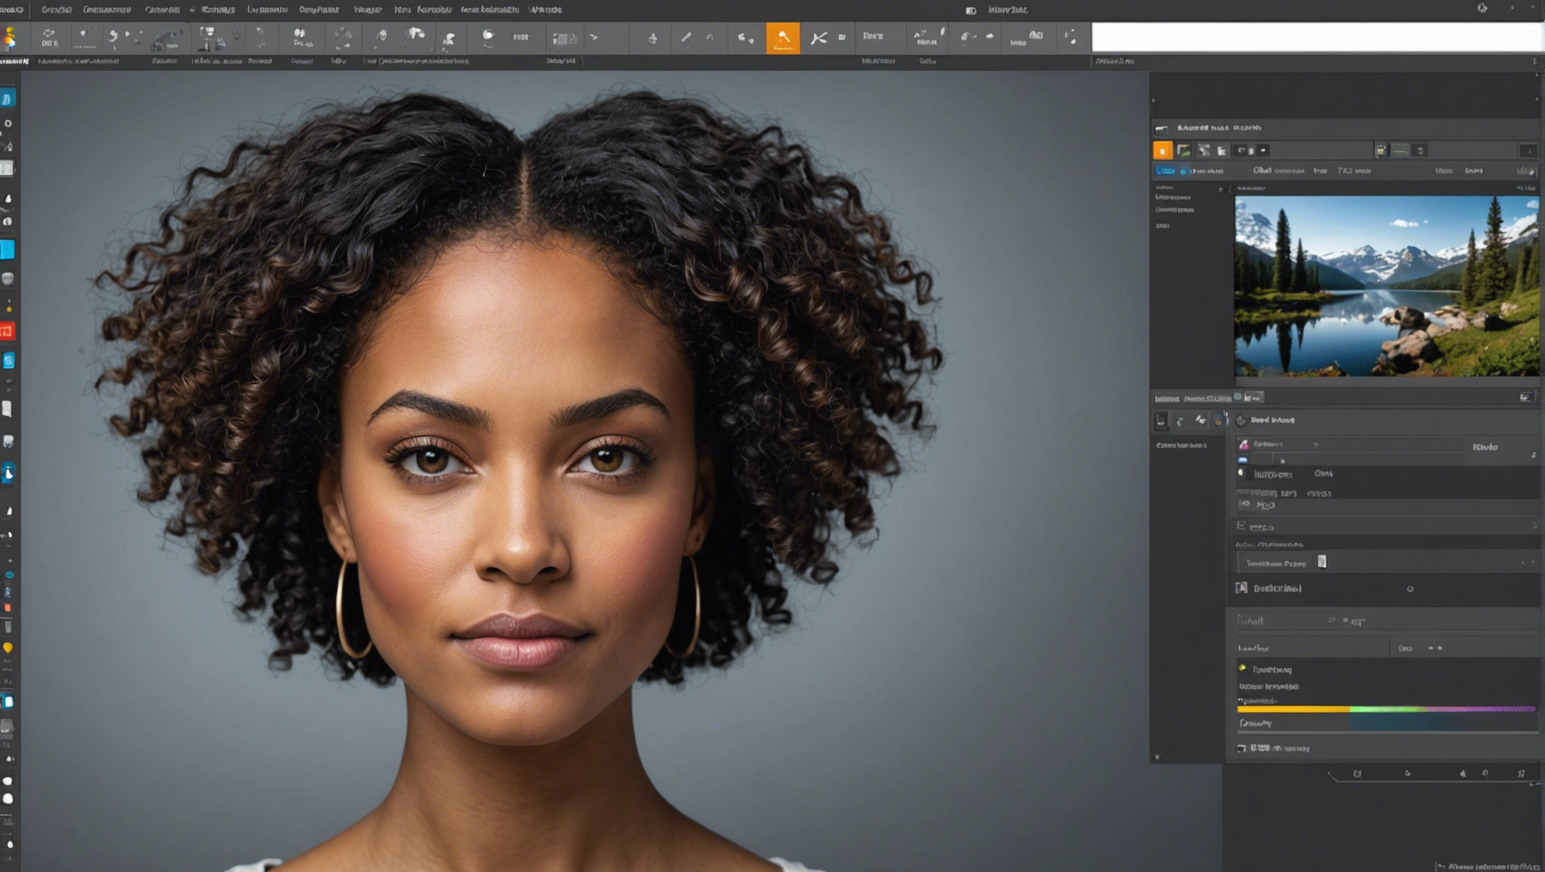The height and width of the screenshot is (872, 1545).
Task: Select the top blue tool in left toolbar
Action: pyautogui.click(x=8, y=99)
